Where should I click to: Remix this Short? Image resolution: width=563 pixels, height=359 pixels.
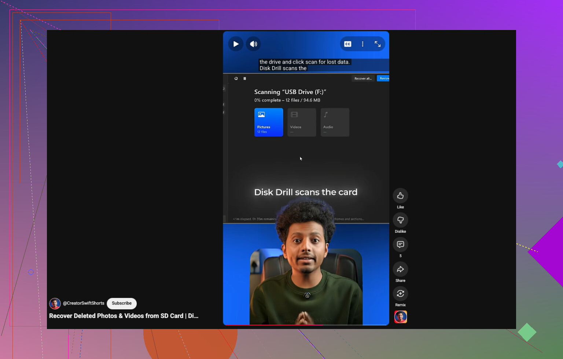pyautogui.click(x=400, y=293)
